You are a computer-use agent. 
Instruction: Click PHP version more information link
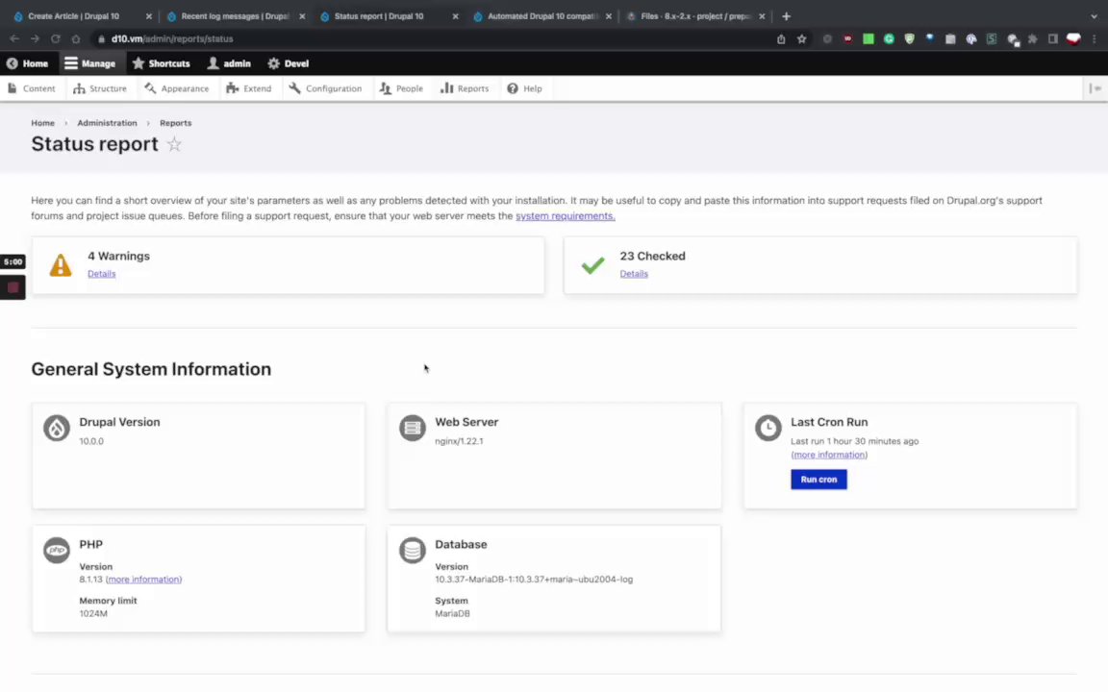tap(143, 580)
